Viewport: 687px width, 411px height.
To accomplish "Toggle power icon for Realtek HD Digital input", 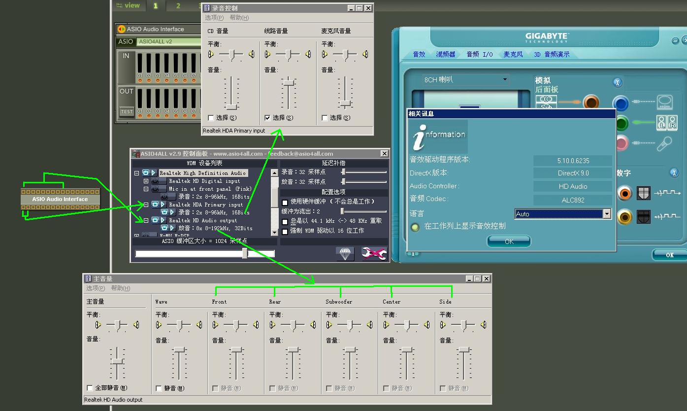I will pyautogui.click(x=155, y=181).
